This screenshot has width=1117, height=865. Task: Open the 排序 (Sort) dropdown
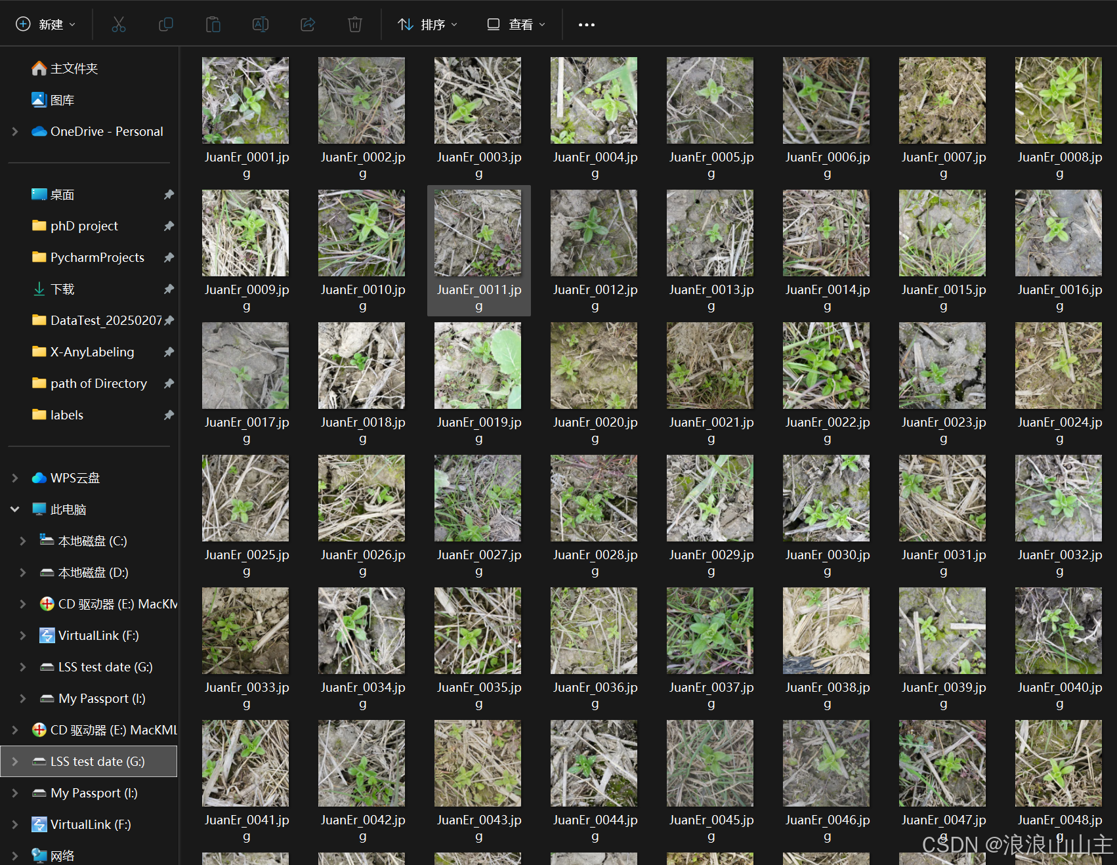428,24
